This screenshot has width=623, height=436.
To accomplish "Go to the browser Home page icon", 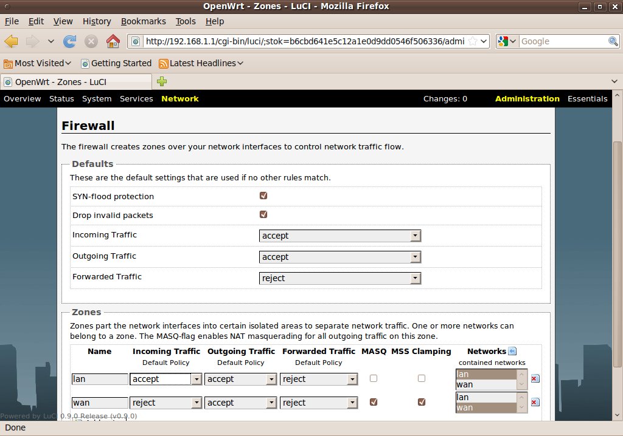I will click(x=113, y=41).
